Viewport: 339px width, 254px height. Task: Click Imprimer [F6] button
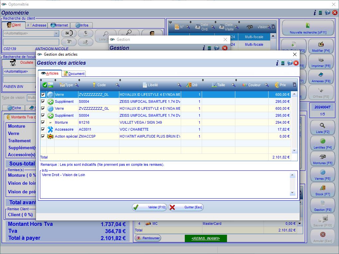click(x=321, y=62)
